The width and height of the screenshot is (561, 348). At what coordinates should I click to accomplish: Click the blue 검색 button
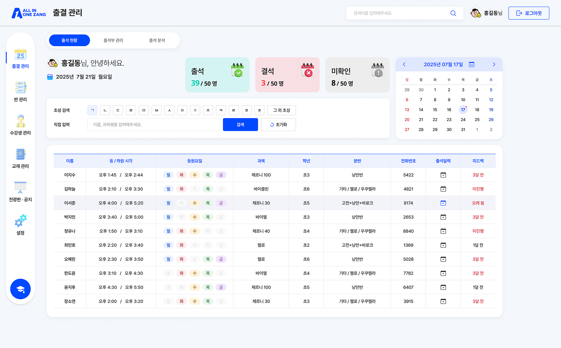pyautogui.click(x=240, y=125)
